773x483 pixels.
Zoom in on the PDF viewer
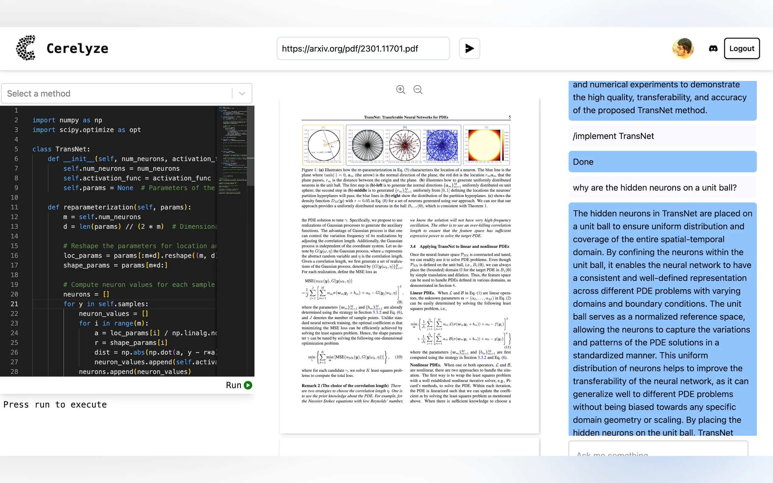pos(400,89)
